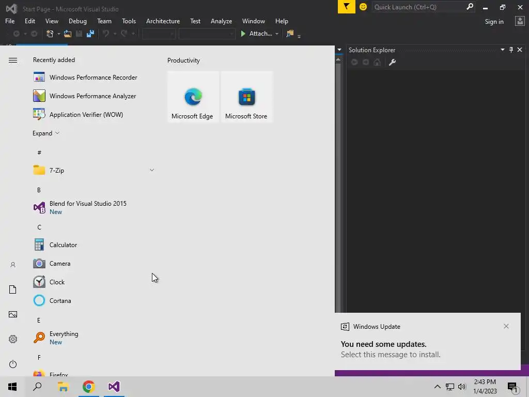Open the Edit menu

coord(29,21)
